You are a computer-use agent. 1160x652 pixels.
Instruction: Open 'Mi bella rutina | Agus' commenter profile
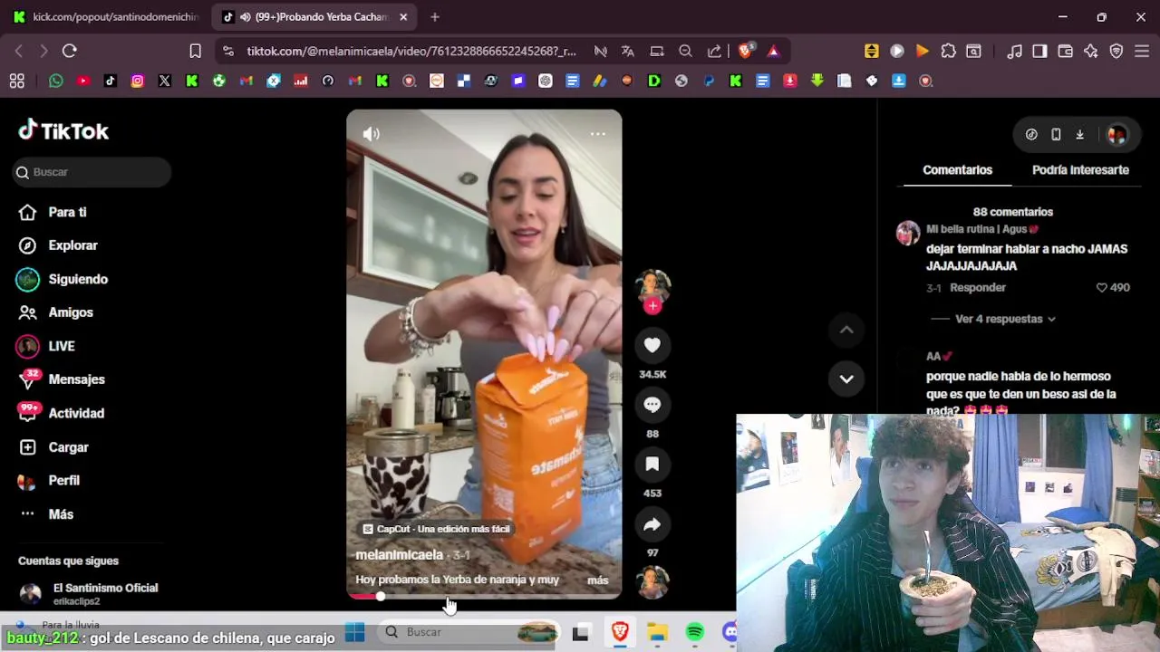tap(982, 230)
